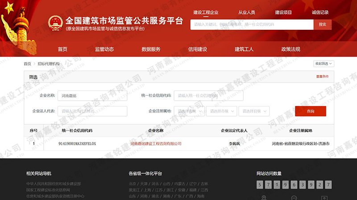Open the 天津 provincial platform link
The height and width of the screenshot is (200, 357).
[144, 184]
